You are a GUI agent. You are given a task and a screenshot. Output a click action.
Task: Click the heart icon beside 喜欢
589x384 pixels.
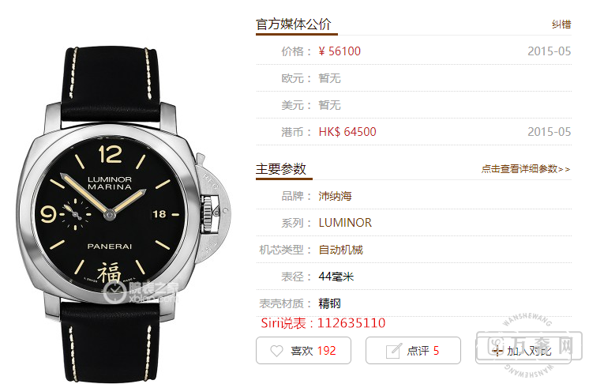(x=276, y=351)
